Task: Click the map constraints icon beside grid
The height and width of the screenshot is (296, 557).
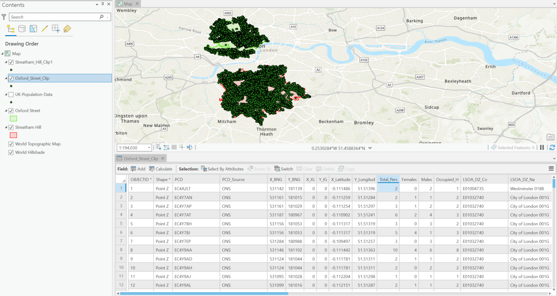Action: pyautogui.click(x=182, y=147)
